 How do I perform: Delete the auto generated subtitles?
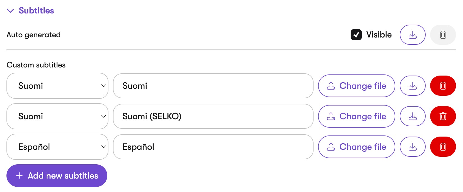pyautogui.click(x=443, y=35)
